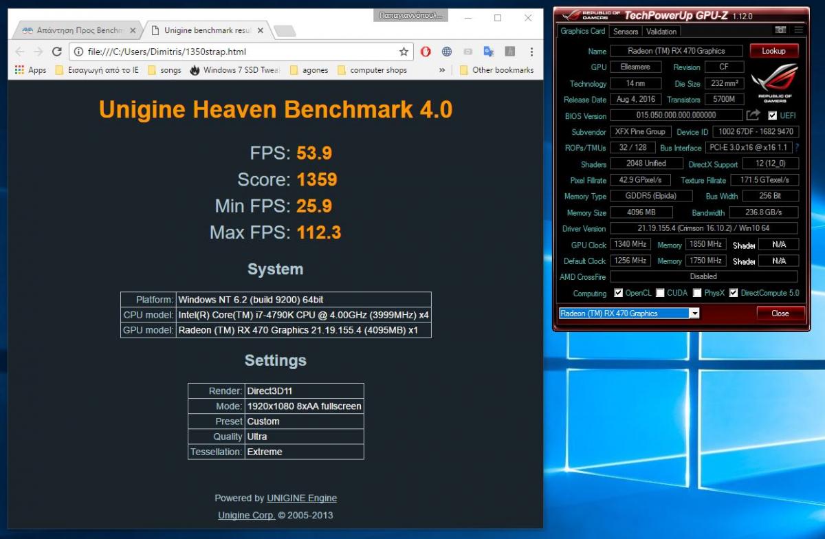Select the Graphics Card tab
Image resolution: width=825 pixels, height=539 pixels.
pos(583,31)
